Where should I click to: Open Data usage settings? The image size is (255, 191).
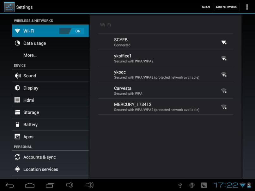point(51,43)
